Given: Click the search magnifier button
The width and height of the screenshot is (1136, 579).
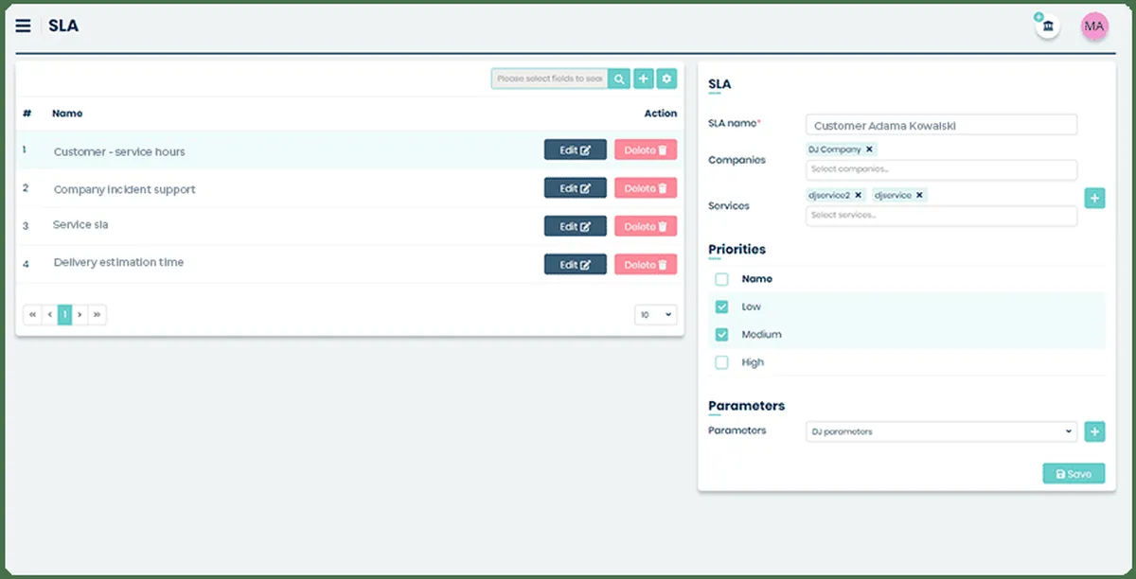Looking at the screenshot, I should point(619,79).
